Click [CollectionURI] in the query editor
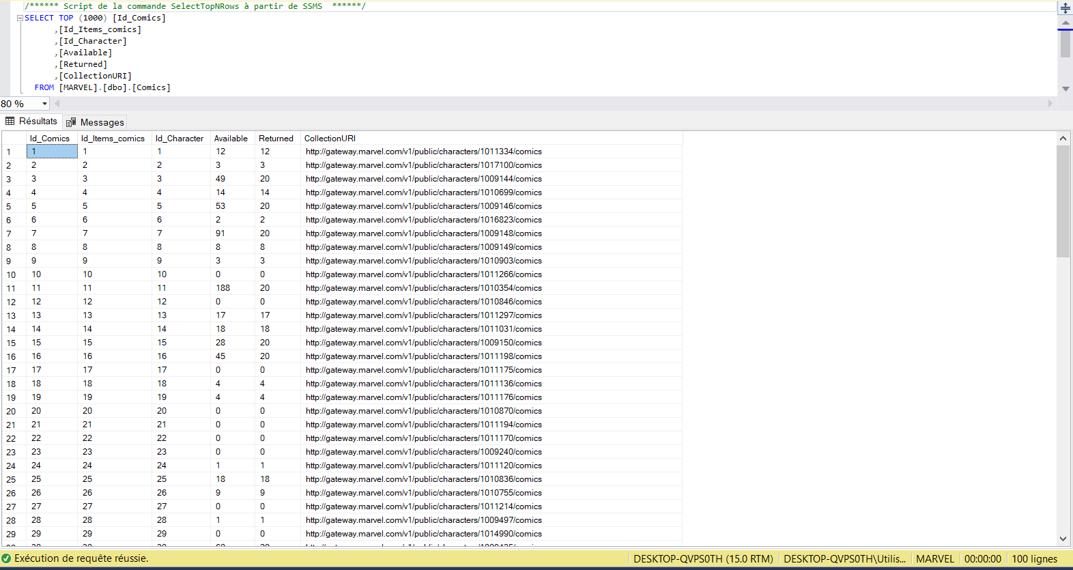 96,76
